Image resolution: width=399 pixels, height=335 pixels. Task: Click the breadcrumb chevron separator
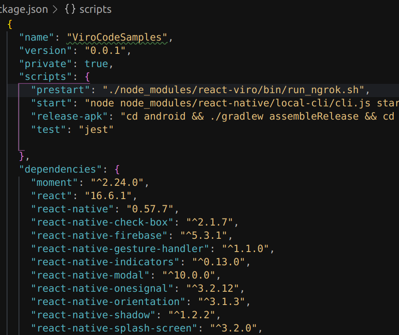tap(55, 9)
